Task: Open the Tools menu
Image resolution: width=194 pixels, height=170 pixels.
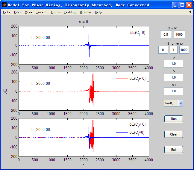Action: pos(55,12)
